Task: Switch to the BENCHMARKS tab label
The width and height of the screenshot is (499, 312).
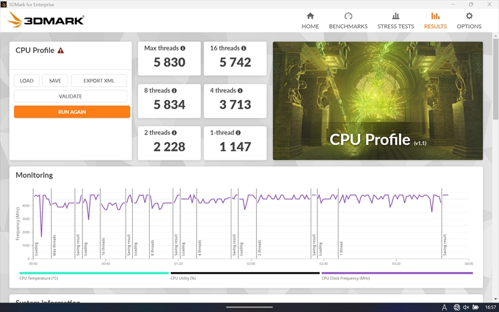Action: [x=348, y=26]
